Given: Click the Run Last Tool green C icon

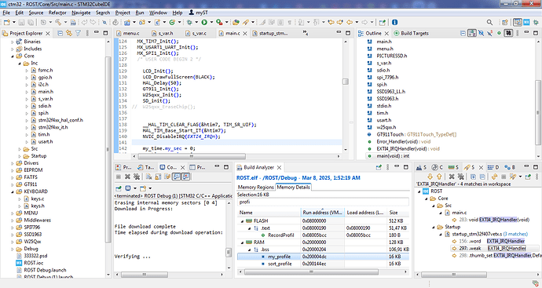Looking at the screenshot, I should [171, 23].
